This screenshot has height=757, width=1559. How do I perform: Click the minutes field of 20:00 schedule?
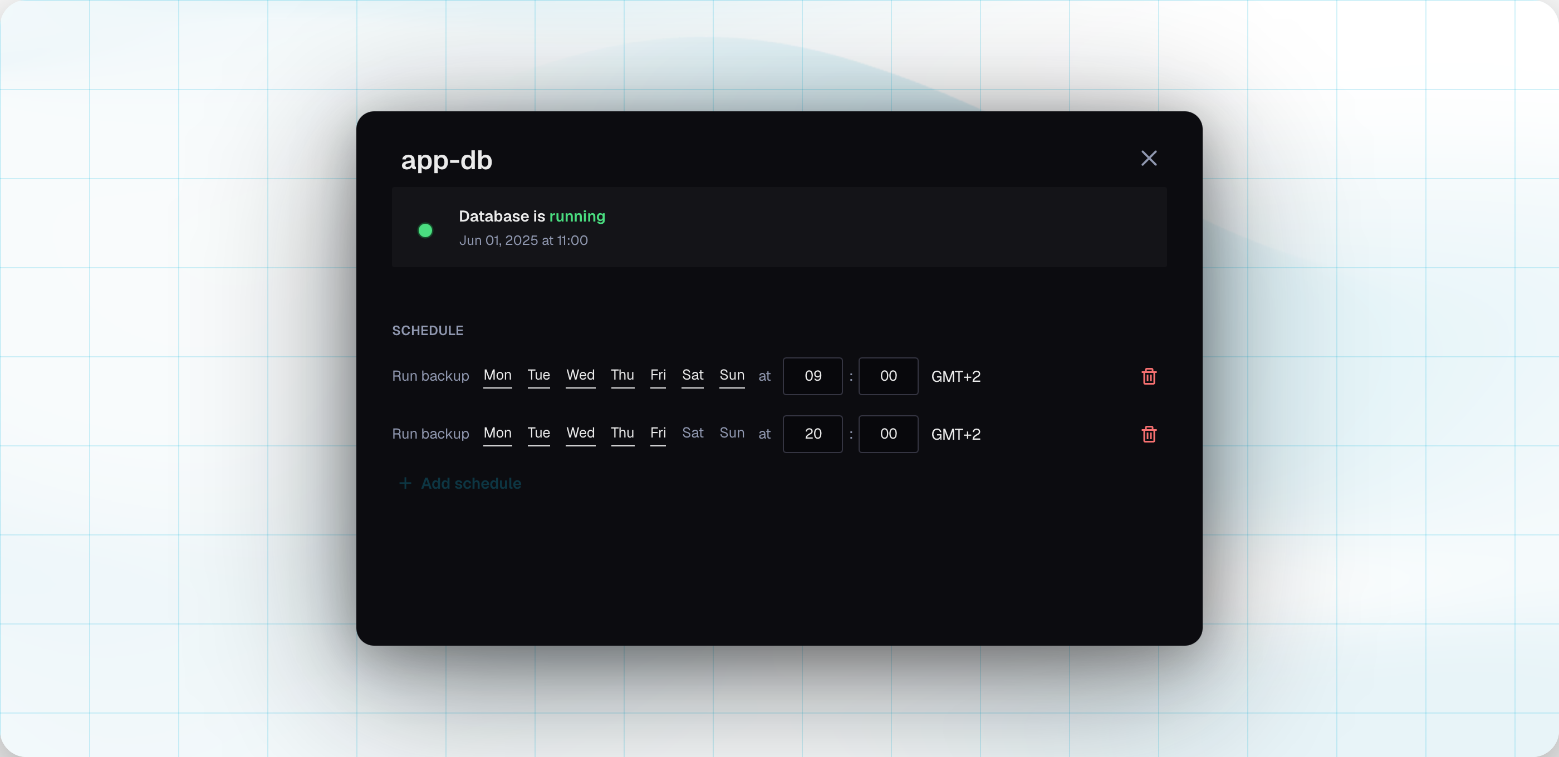[889, 434]
